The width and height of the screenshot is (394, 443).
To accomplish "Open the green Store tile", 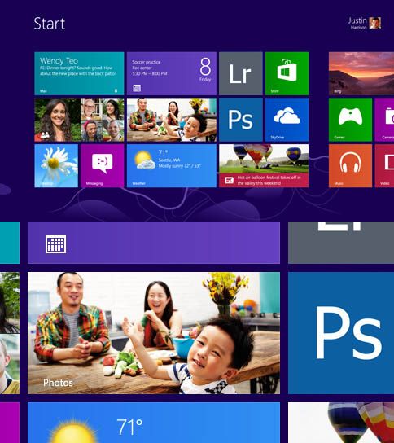I will (x=287, y=73).
